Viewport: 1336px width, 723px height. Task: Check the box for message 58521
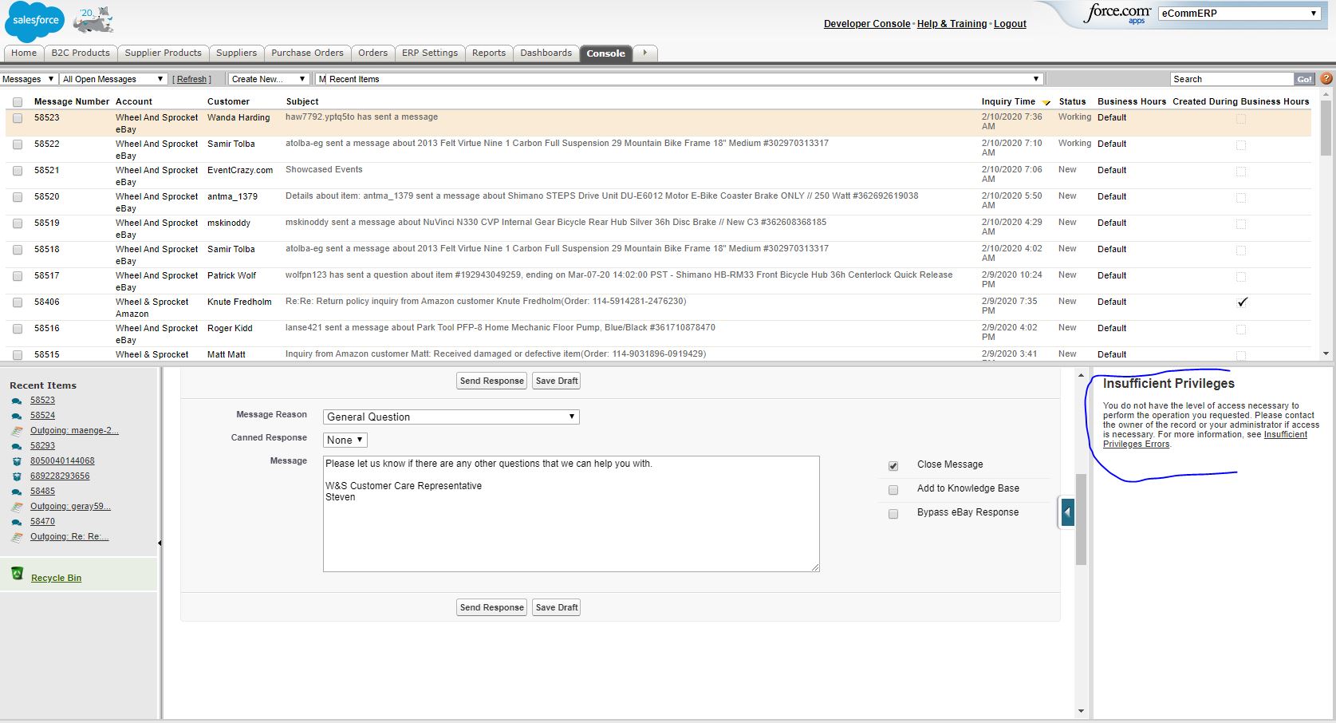click(x=18, y=171)
